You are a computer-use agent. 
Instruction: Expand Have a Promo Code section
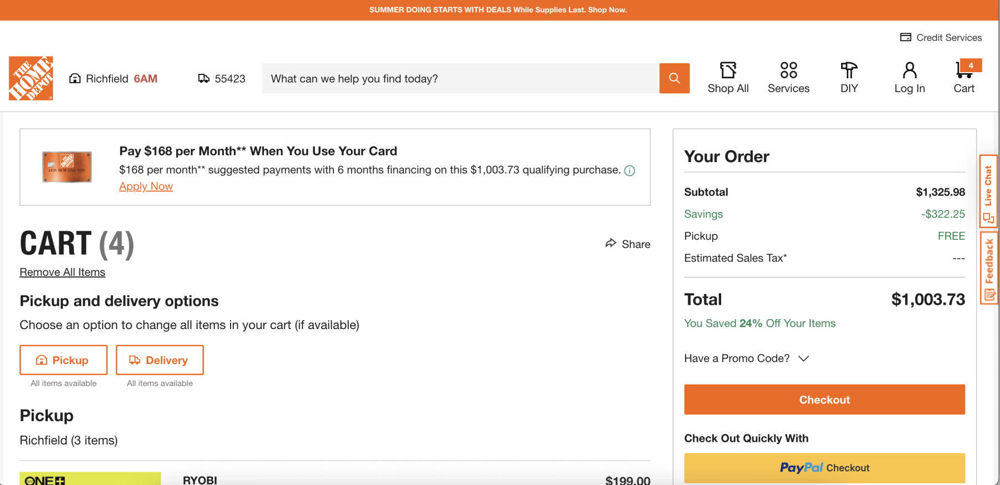pos(746,358)
